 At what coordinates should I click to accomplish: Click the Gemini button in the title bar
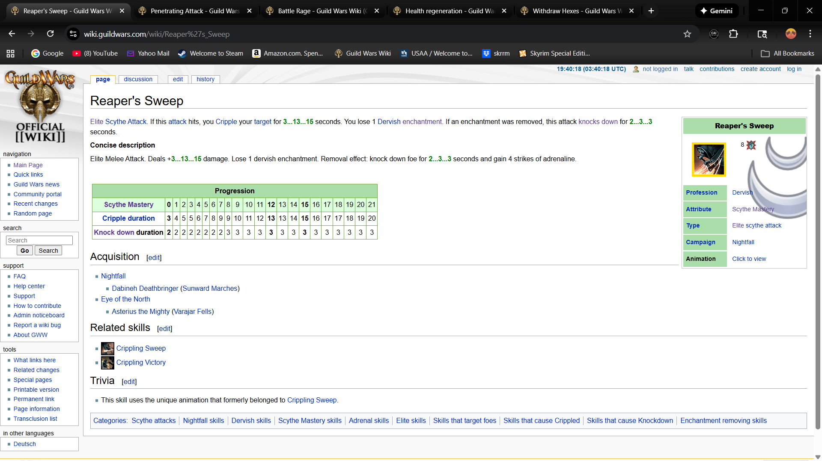[x=716, y=11]
